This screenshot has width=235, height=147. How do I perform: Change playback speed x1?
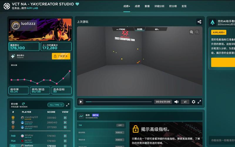point(185,102)
